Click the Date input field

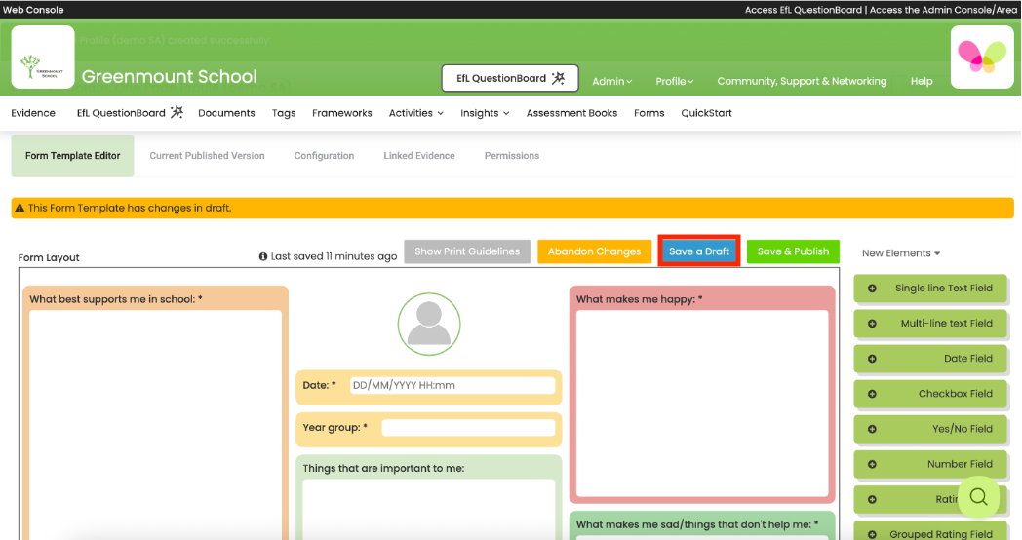click(452, 386)
